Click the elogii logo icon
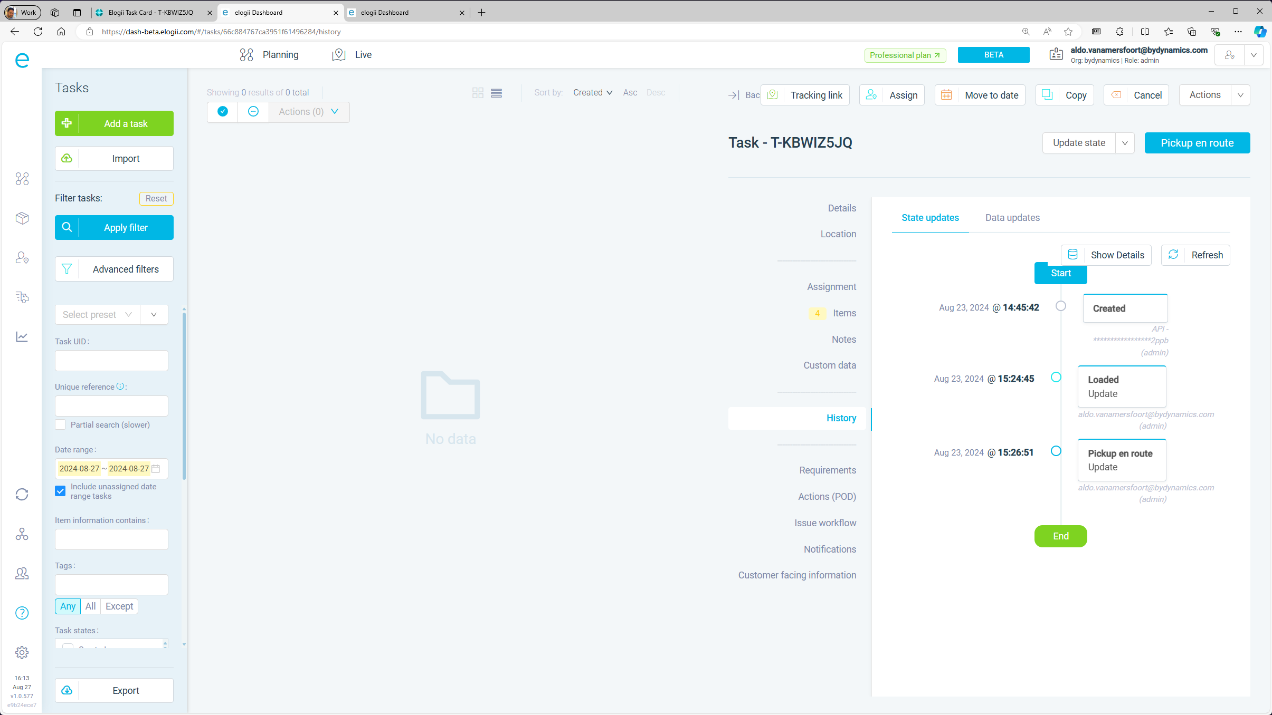The width and height of the screenshot is (1272, 715). (22, 60)
